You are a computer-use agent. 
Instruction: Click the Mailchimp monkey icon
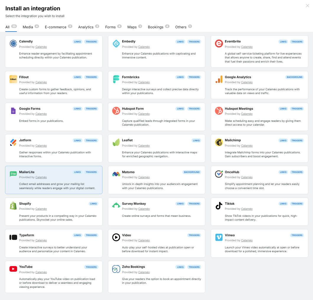tap(219, 142)
